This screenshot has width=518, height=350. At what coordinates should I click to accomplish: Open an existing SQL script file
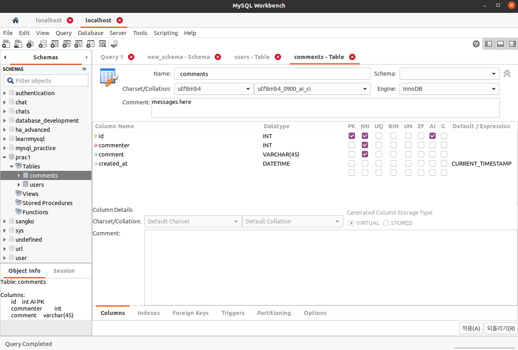18,44
